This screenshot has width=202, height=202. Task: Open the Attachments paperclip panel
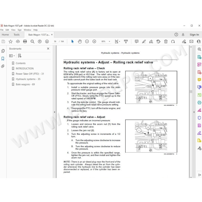tap(3, 66)
